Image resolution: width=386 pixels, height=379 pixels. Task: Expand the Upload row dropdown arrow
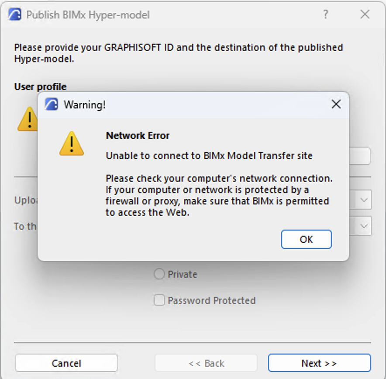pos(364,200)
